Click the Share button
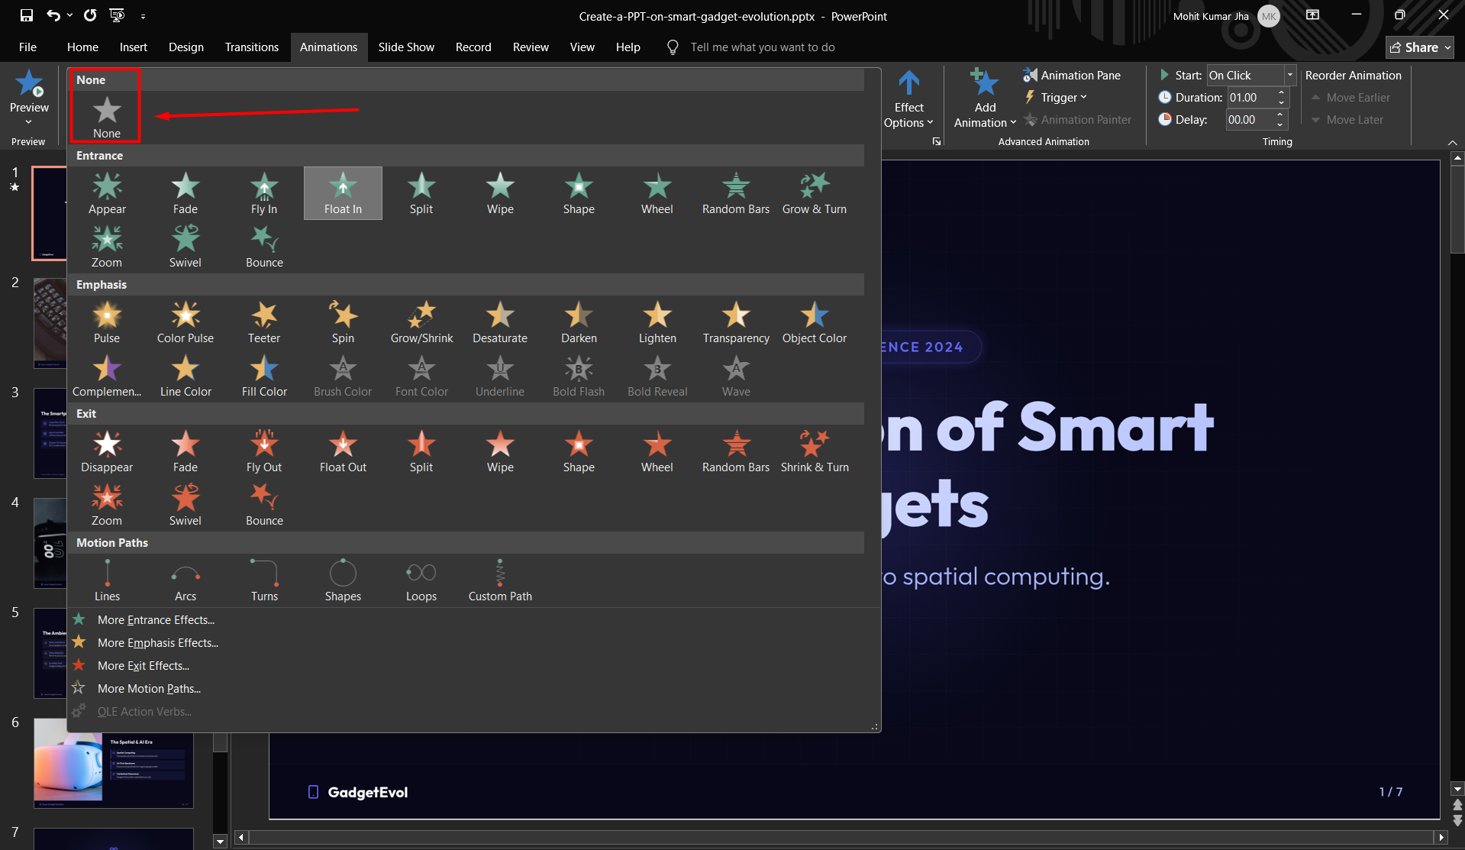 (x=1420, y=47)
